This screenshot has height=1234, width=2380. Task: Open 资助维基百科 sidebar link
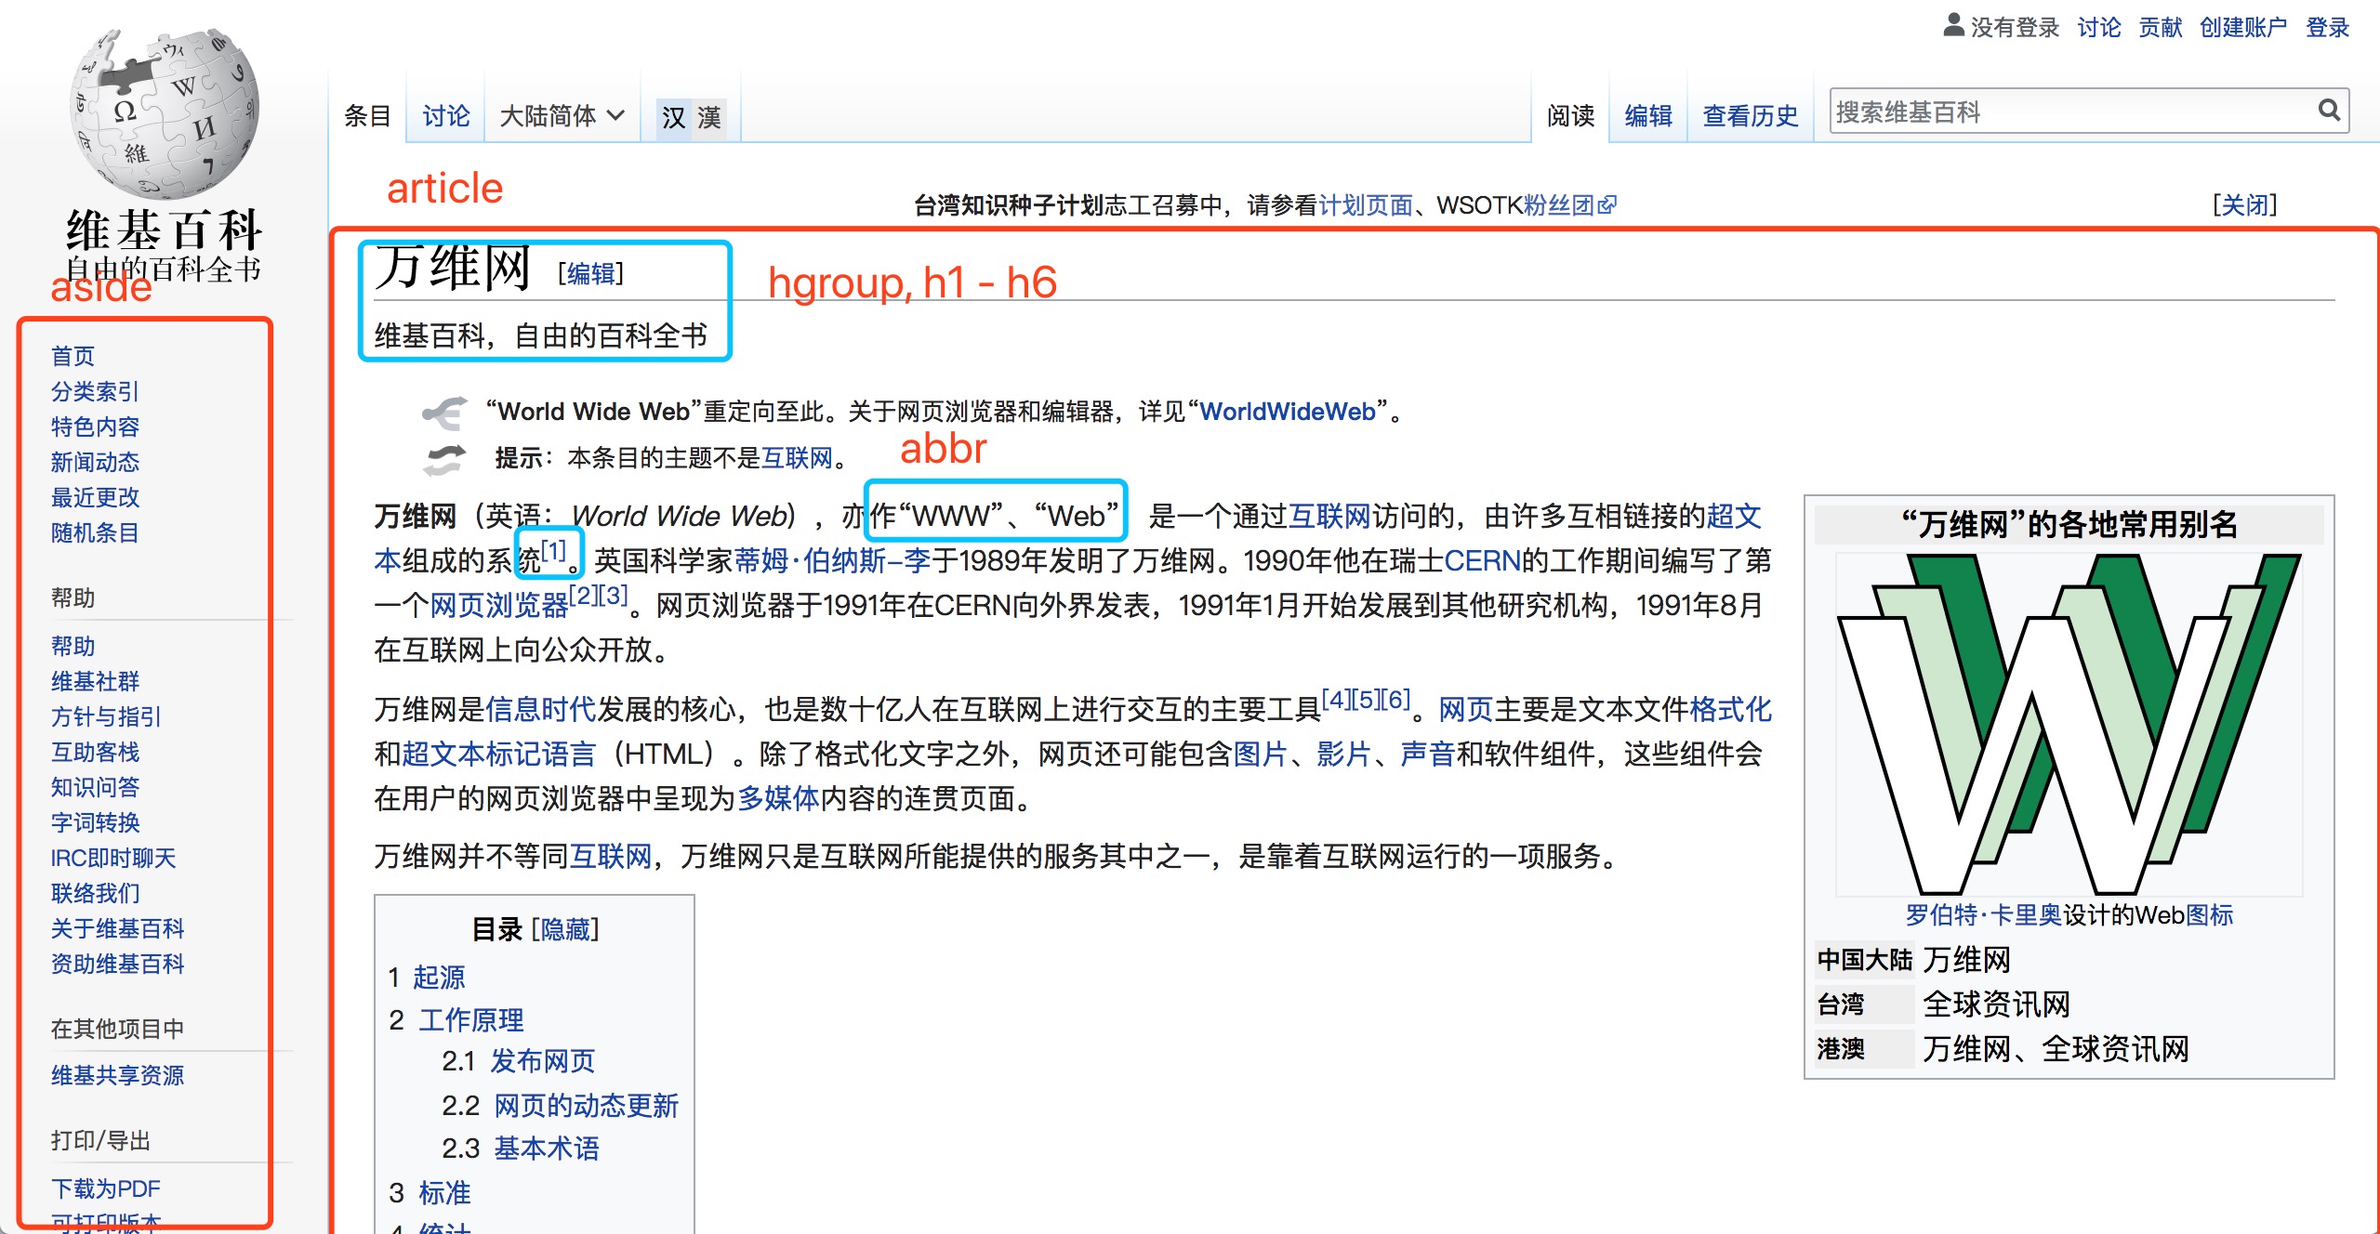(x=117, y=964)
